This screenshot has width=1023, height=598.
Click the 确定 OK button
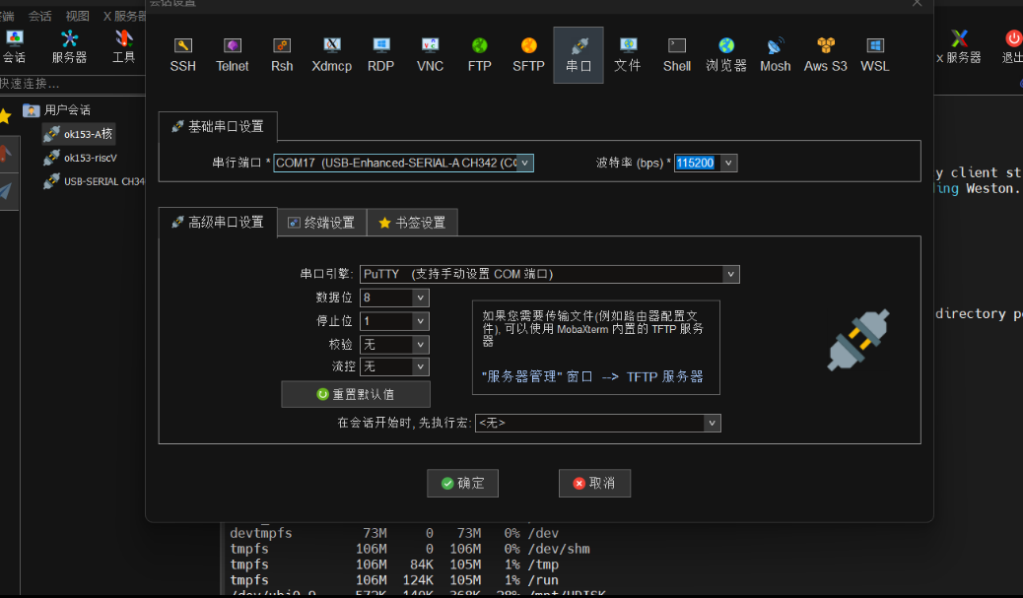(462, 483)
